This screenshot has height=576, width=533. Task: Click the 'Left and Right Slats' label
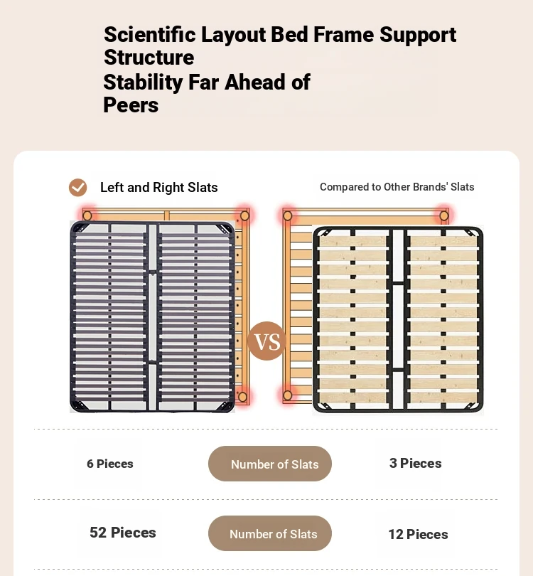coord(159,187)
